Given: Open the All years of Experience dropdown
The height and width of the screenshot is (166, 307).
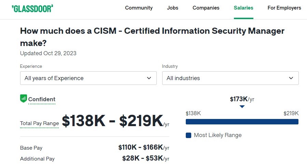Looking at the screenshot, I should tap(88, 78).
